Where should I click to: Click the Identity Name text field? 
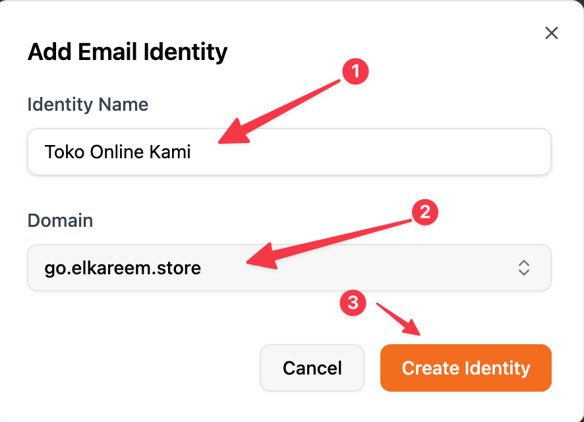point(369,152)
